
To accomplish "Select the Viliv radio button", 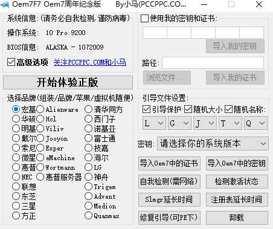I will tap(40, 129).
